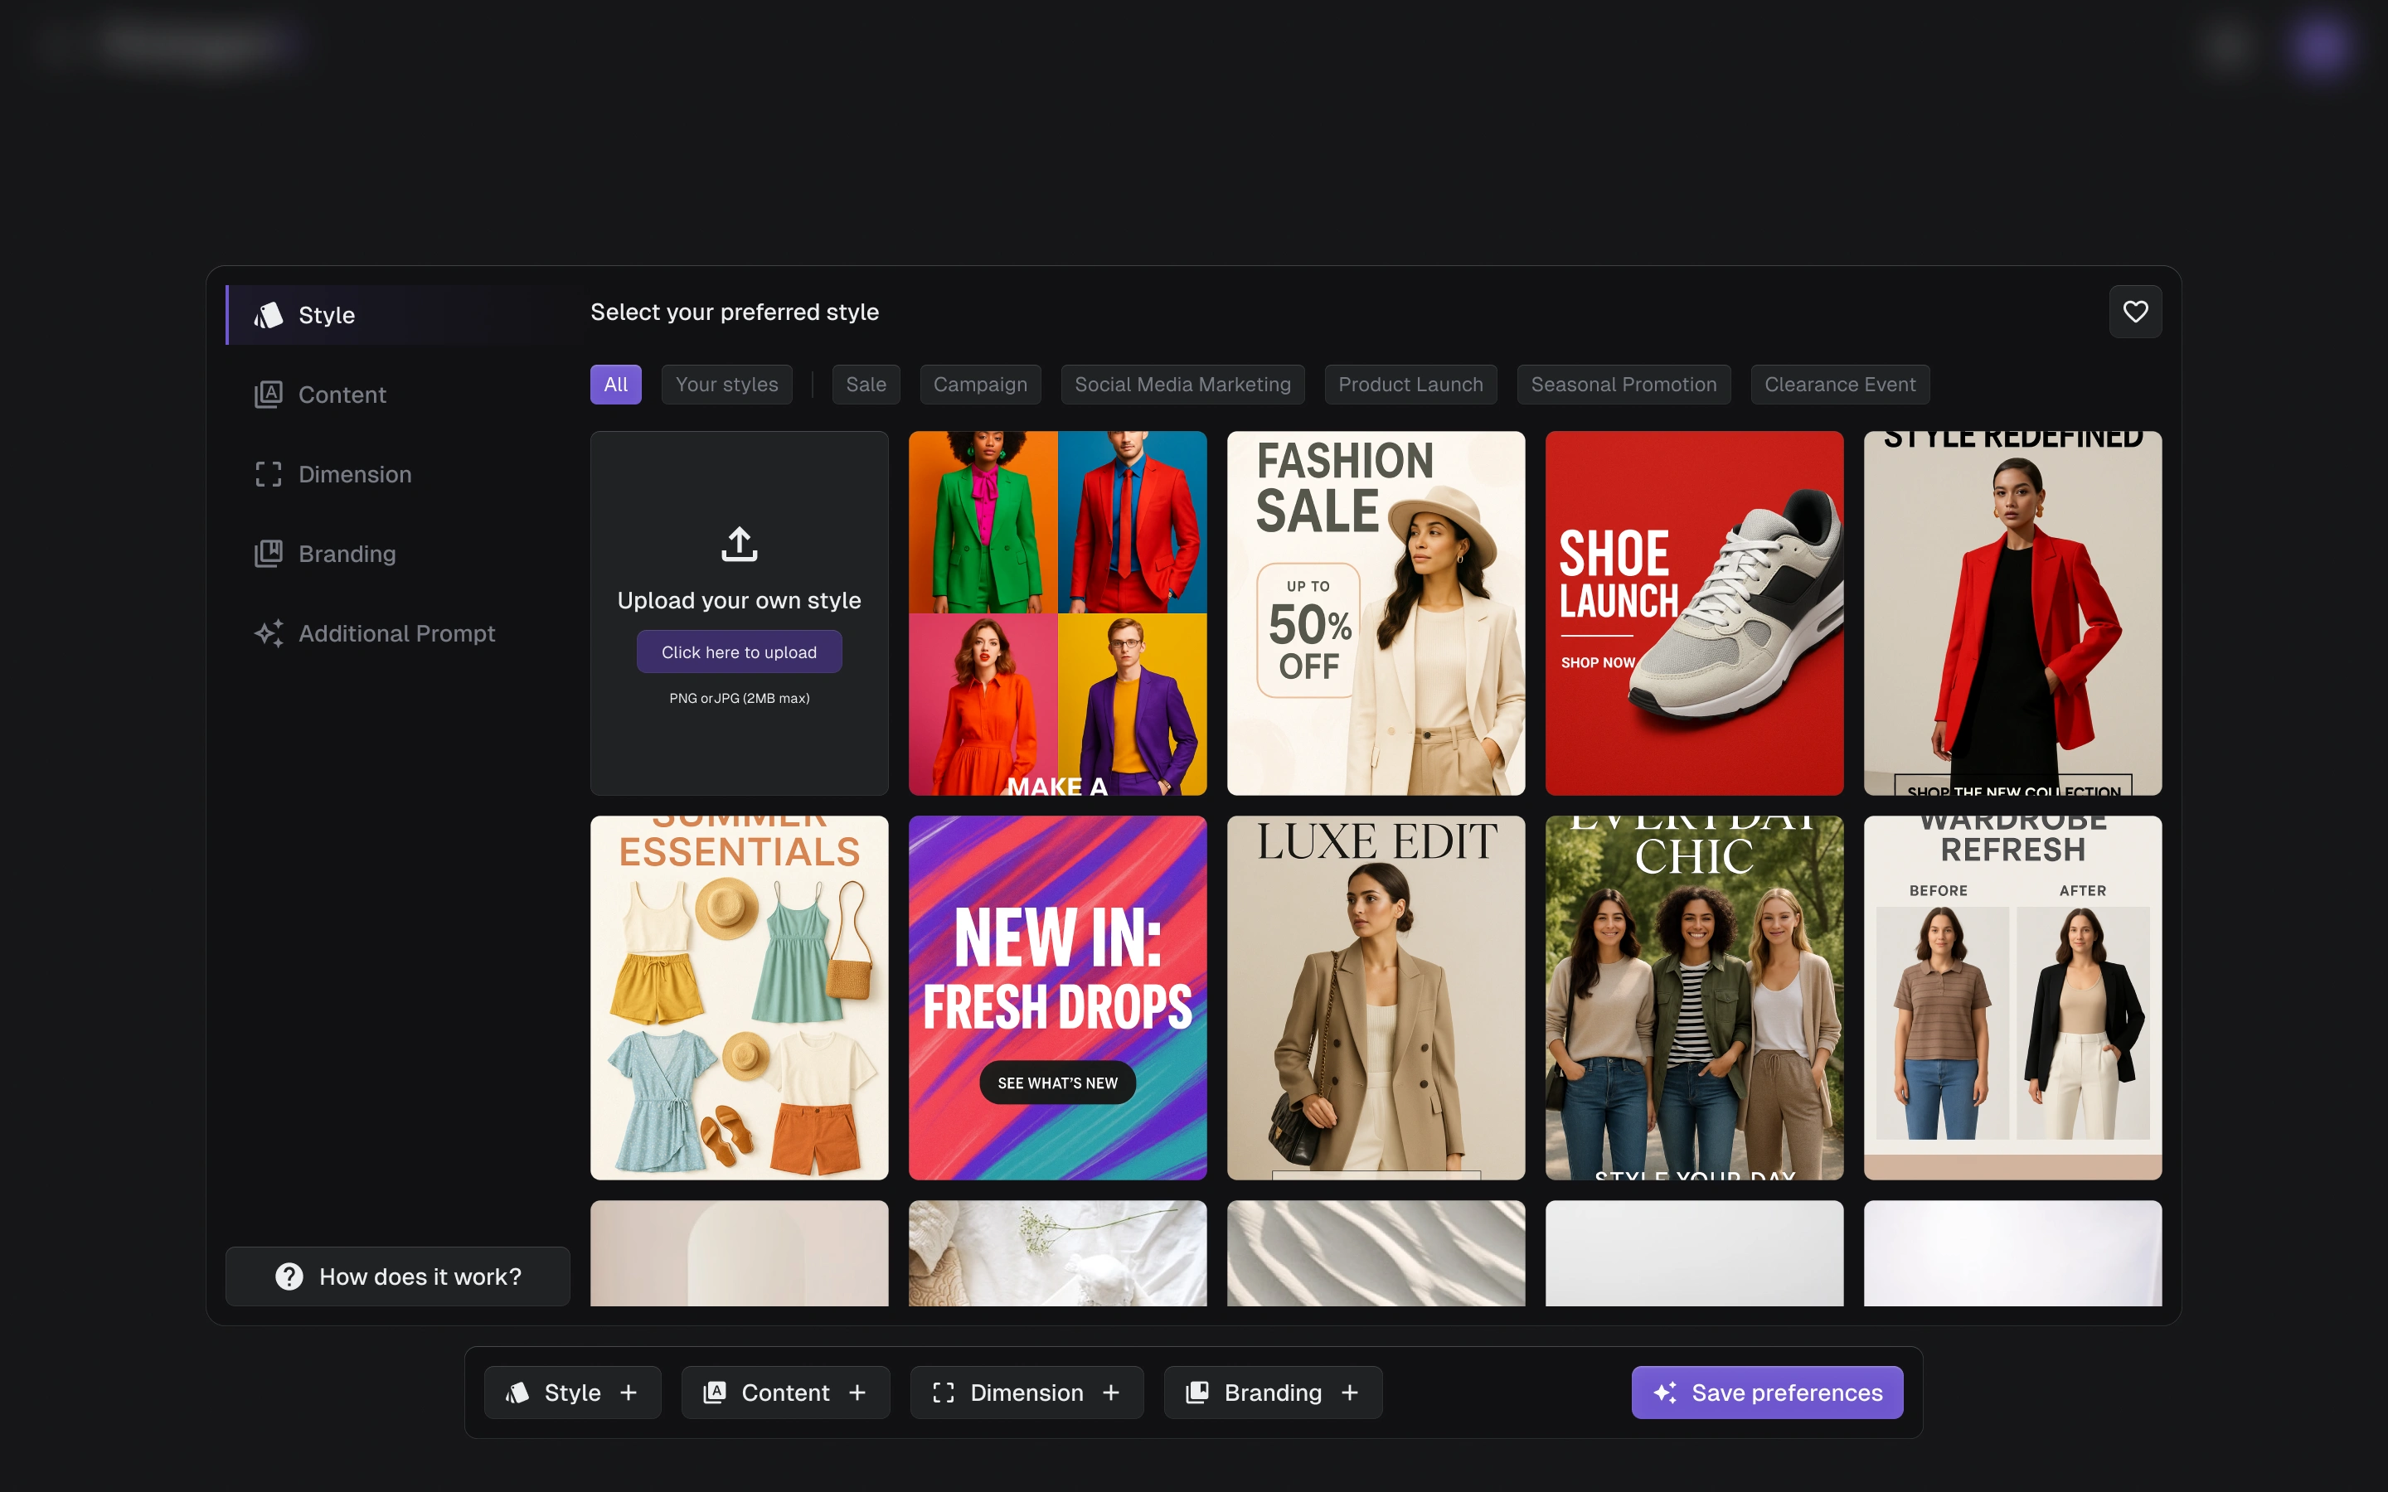Click the upload arrow icon
This screenshot has height=1492, width=2388.
click(x=739, y=544)
